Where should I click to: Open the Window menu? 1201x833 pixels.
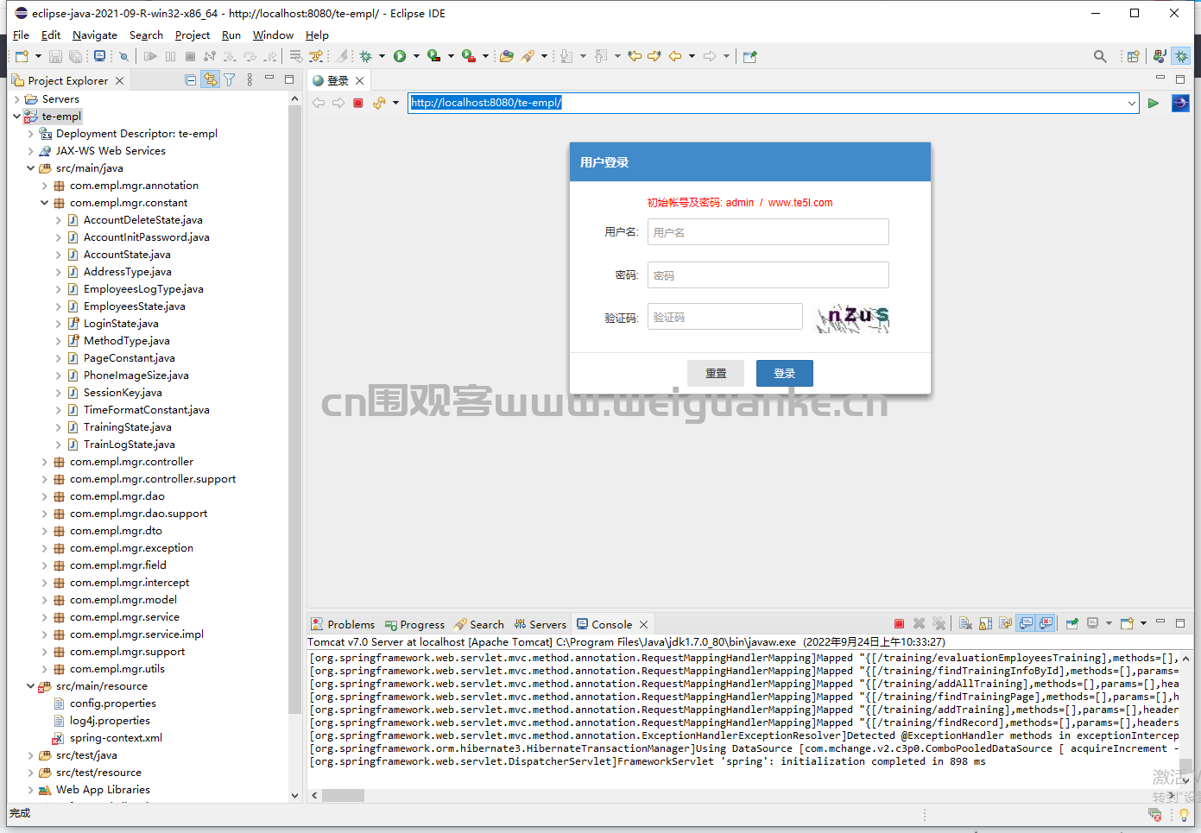tap(273, 35)
